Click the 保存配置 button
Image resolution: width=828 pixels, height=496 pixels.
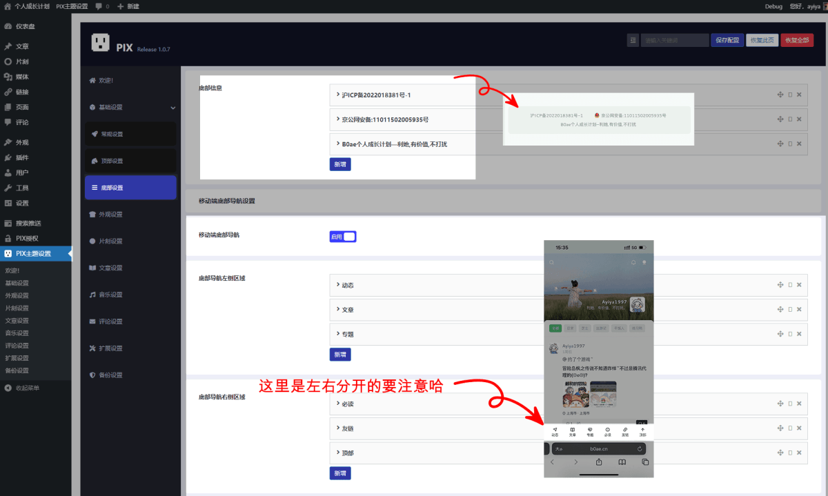click(727, 40)
